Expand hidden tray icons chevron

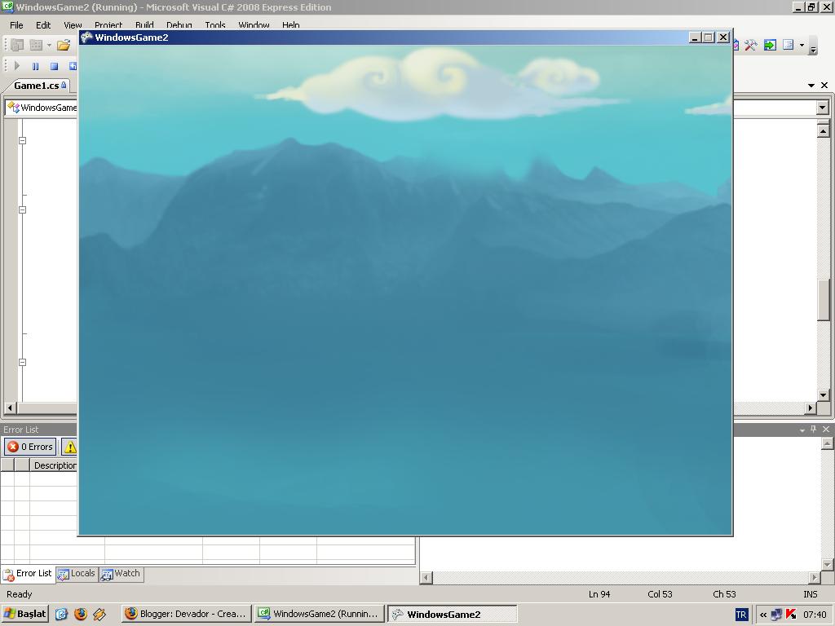tap(763, 615)
